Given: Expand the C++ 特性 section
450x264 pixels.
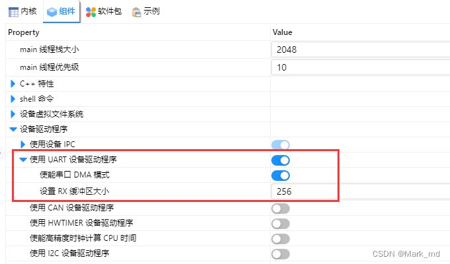Looking at the screenshot, I should click(x=13, y=84).
